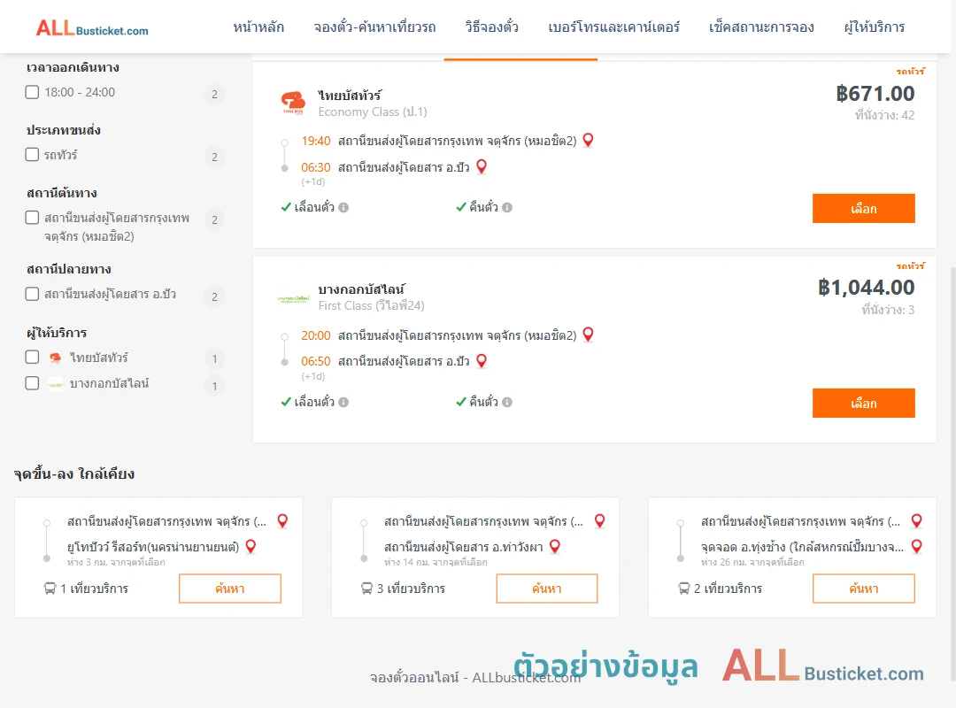
Task: Click info icon next to เลื่อนตั๋ว on บางกอกบัสไลน์ trip
Action: click(343, 402)
